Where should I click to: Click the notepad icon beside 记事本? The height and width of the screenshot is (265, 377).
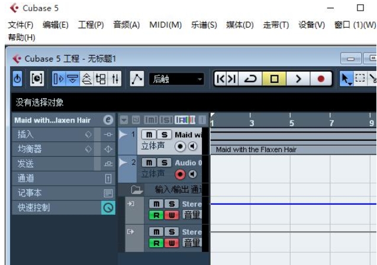pyautogui.click(x=108, y=193)
